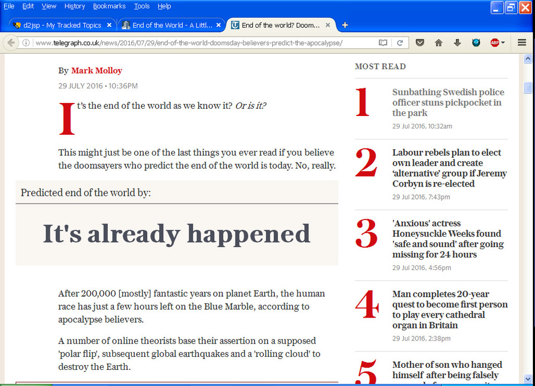535x386 pixels.
Task: Click the vertical scrollbar thumb
Action: click(528, 88)
